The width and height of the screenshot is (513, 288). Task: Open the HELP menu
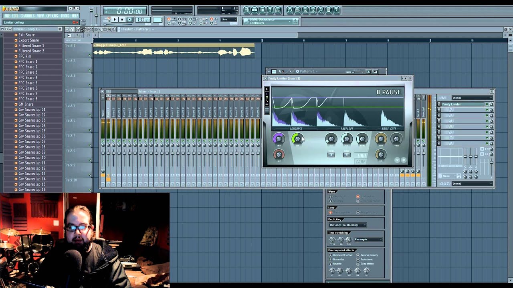coord(75,16)
